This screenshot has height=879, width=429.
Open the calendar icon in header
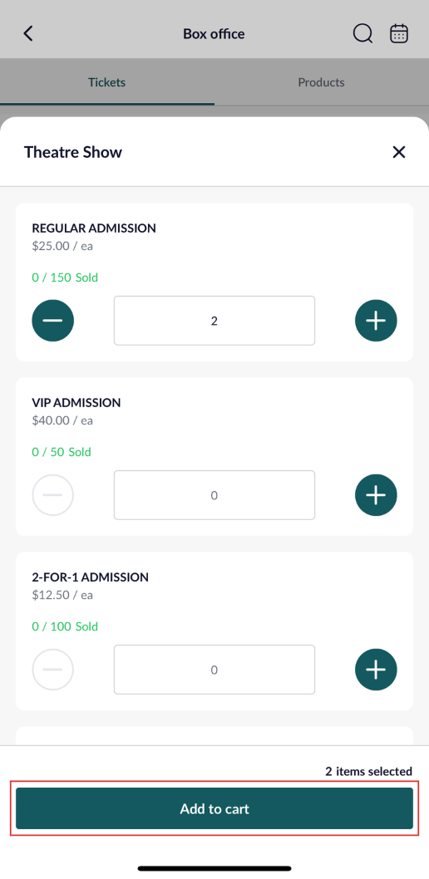(x=399, y=33)
